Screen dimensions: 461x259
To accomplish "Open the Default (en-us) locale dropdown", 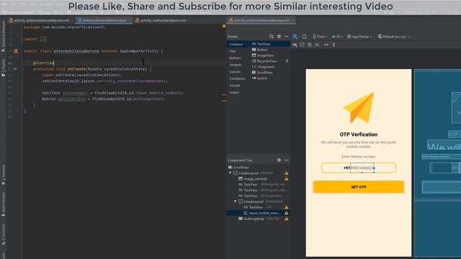I will pyautogui.click(x=394, y=37).
